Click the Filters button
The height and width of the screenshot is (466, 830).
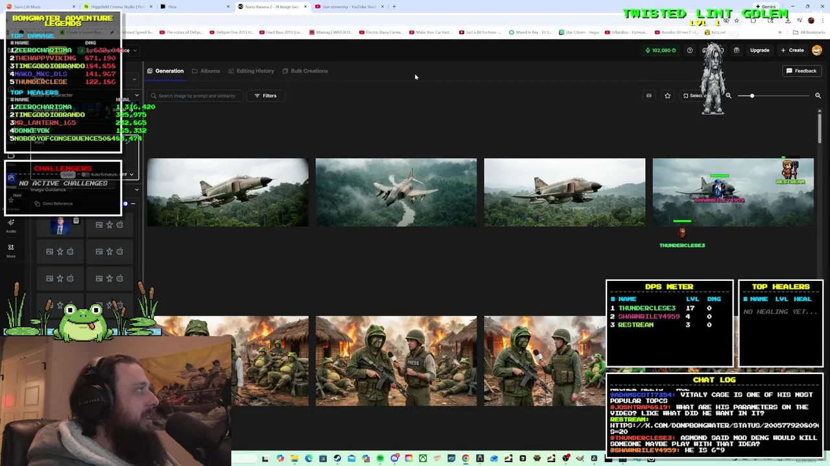coord(265,96)
